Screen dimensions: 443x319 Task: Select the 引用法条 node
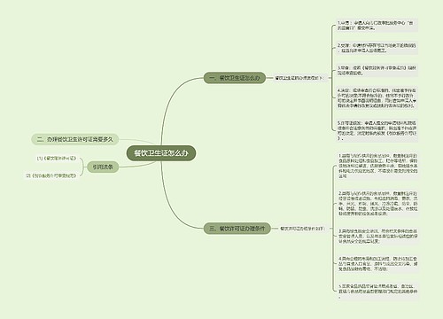click(x=103, y=167)
